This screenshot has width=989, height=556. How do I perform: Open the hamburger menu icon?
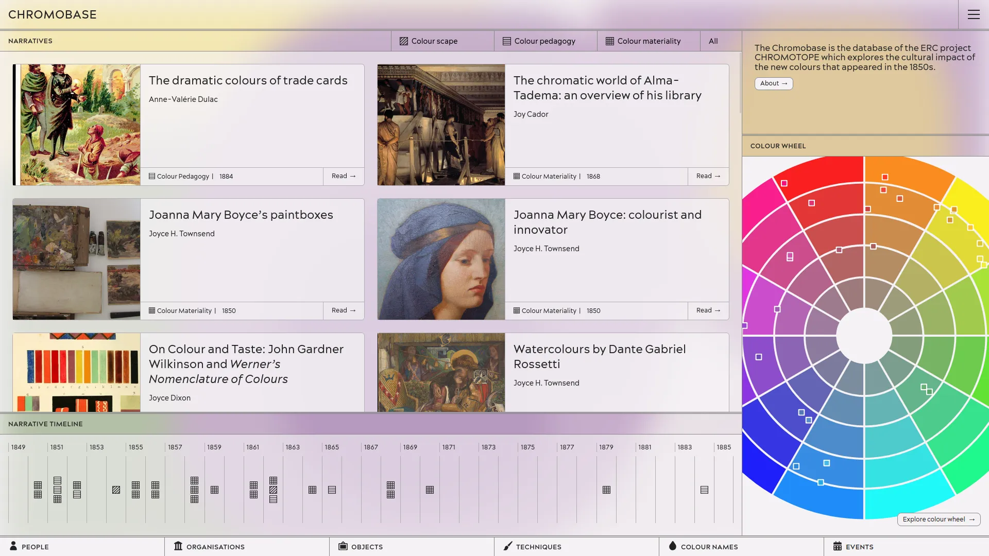tap(973, 14)
